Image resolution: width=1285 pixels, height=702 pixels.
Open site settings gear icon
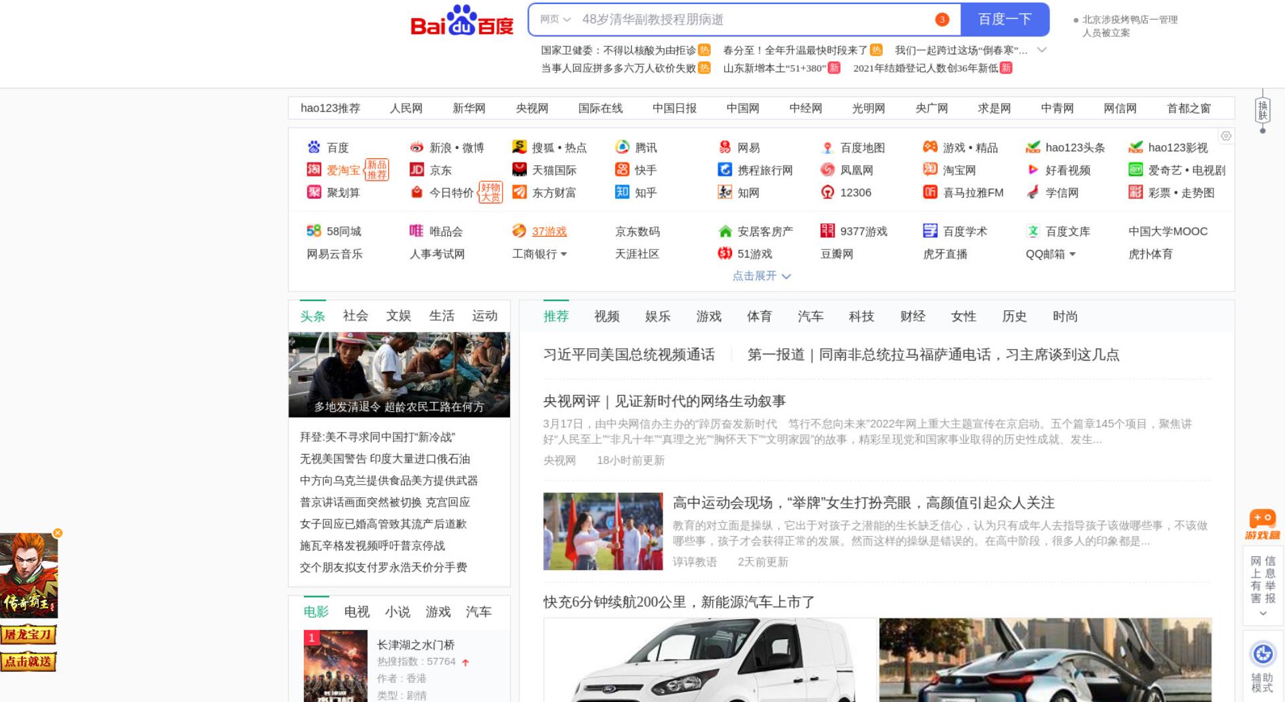click(x=1226, y=136)
